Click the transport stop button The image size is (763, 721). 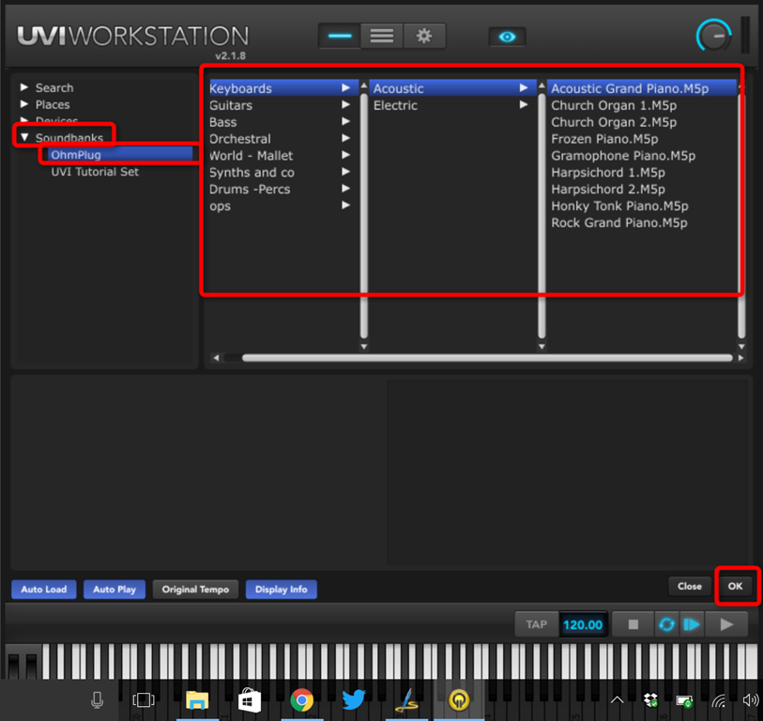(x=633, y=624)
